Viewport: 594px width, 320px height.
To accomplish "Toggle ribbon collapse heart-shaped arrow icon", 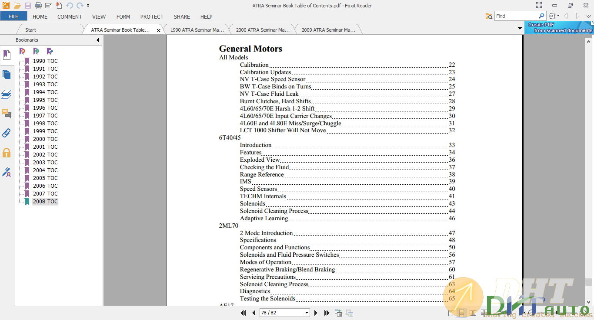I will [588, 16].
